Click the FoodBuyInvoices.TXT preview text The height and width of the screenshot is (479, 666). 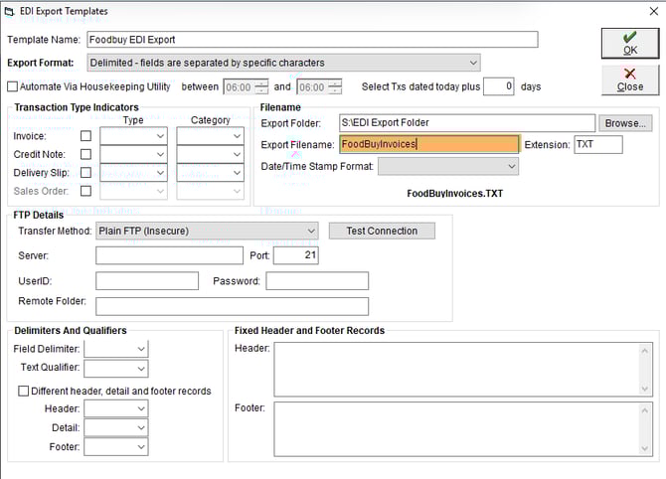[x=454, y=194]
